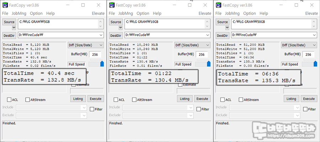Click the 'Finished.' status text in 10GB window
The image size is (320, 142).
[x=116, y=123]
